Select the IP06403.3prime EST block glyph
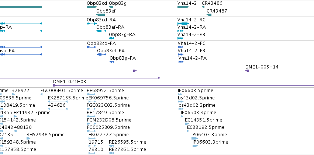This screenshot has width=314, height=155. click(195, 138)
